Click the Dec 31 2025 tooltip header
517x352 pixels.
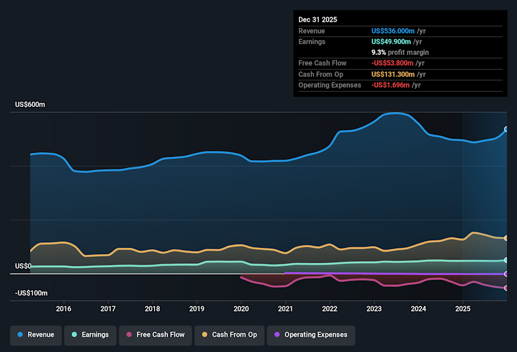318,19
